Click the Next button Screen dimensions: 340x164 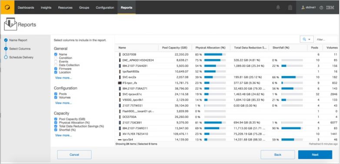pos(315,155)
